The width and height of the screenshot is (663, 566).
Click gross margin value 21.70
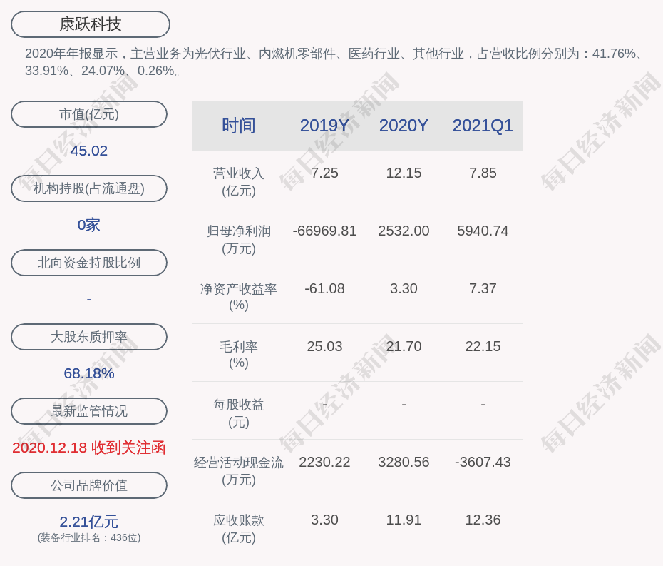pos(404,347)
